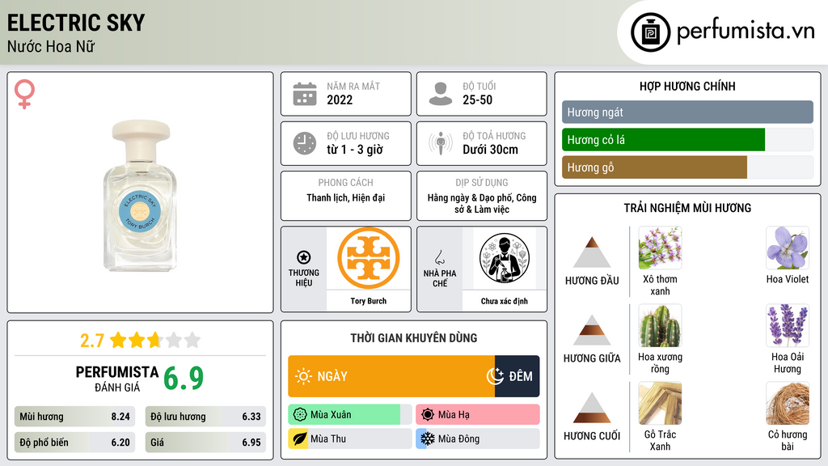828x466 pixels.
Task: Click the perfumista.vn site name
Action: click(x=746, y=31)
